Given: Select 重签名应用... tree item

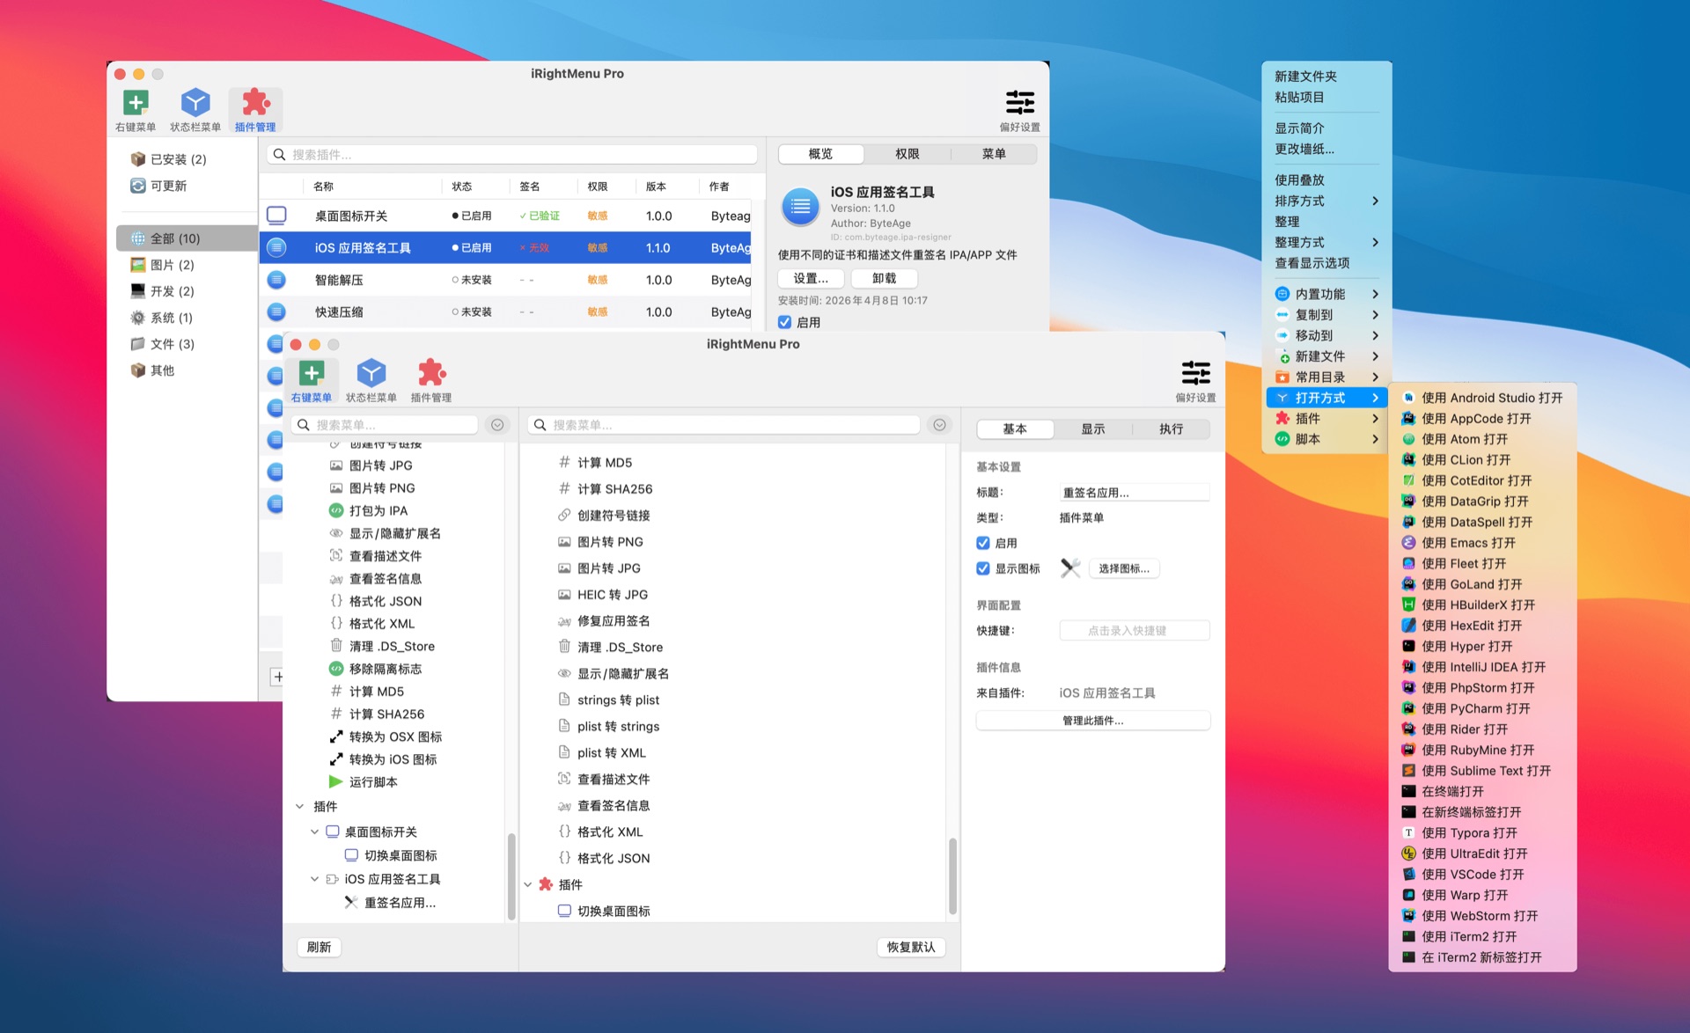Looking at the screenshot, I should pyautogui.click(x=390, y=903).
